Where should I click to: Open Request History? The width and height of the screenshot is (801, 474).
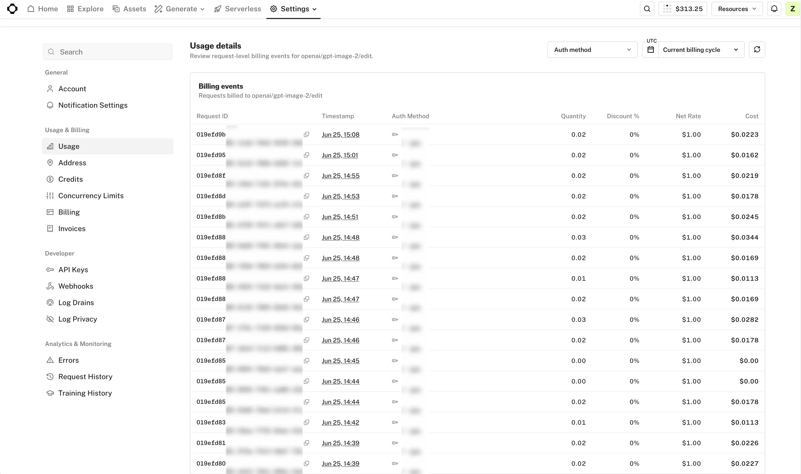click(108, 377)
